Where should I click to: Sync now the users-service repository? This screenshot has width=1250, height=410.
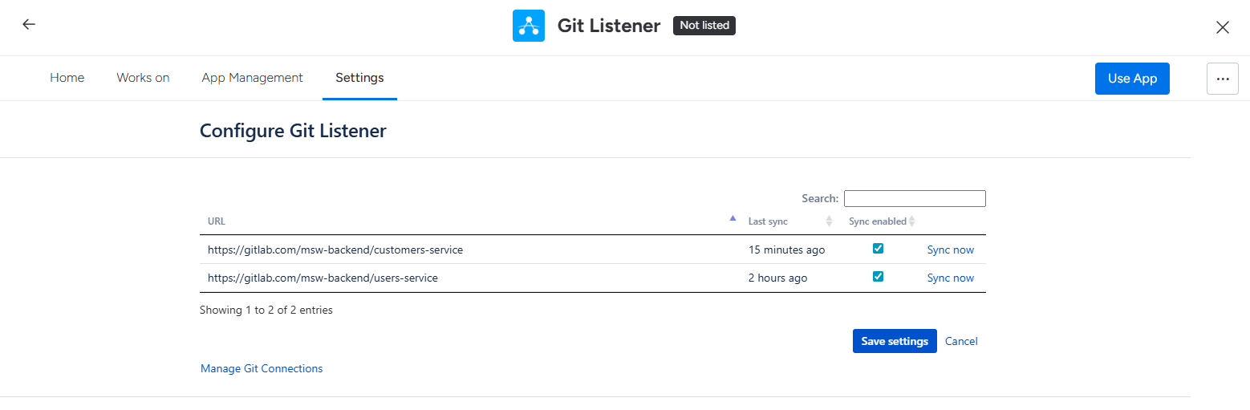pyautogui.click(x=950, y=278)
